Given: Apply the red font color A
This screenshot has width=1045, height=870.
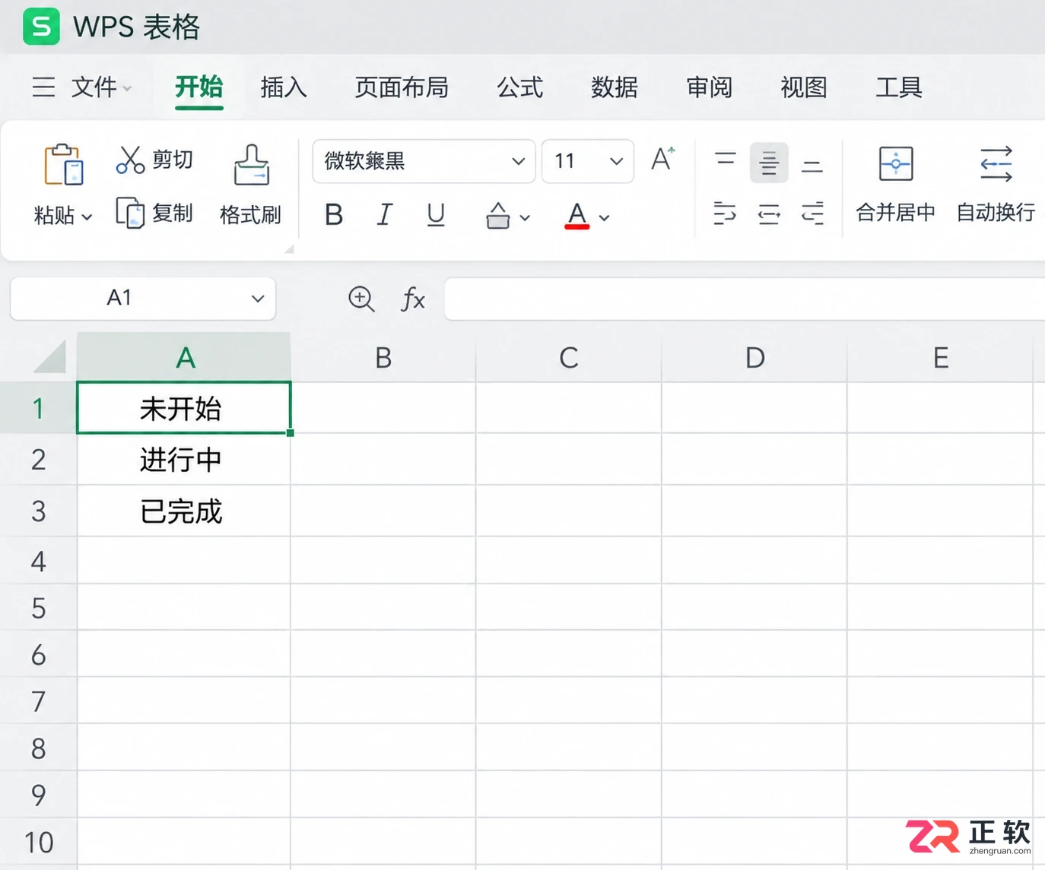Looking at the screenshot, I should pyautogui.click(x=577, y=216).
